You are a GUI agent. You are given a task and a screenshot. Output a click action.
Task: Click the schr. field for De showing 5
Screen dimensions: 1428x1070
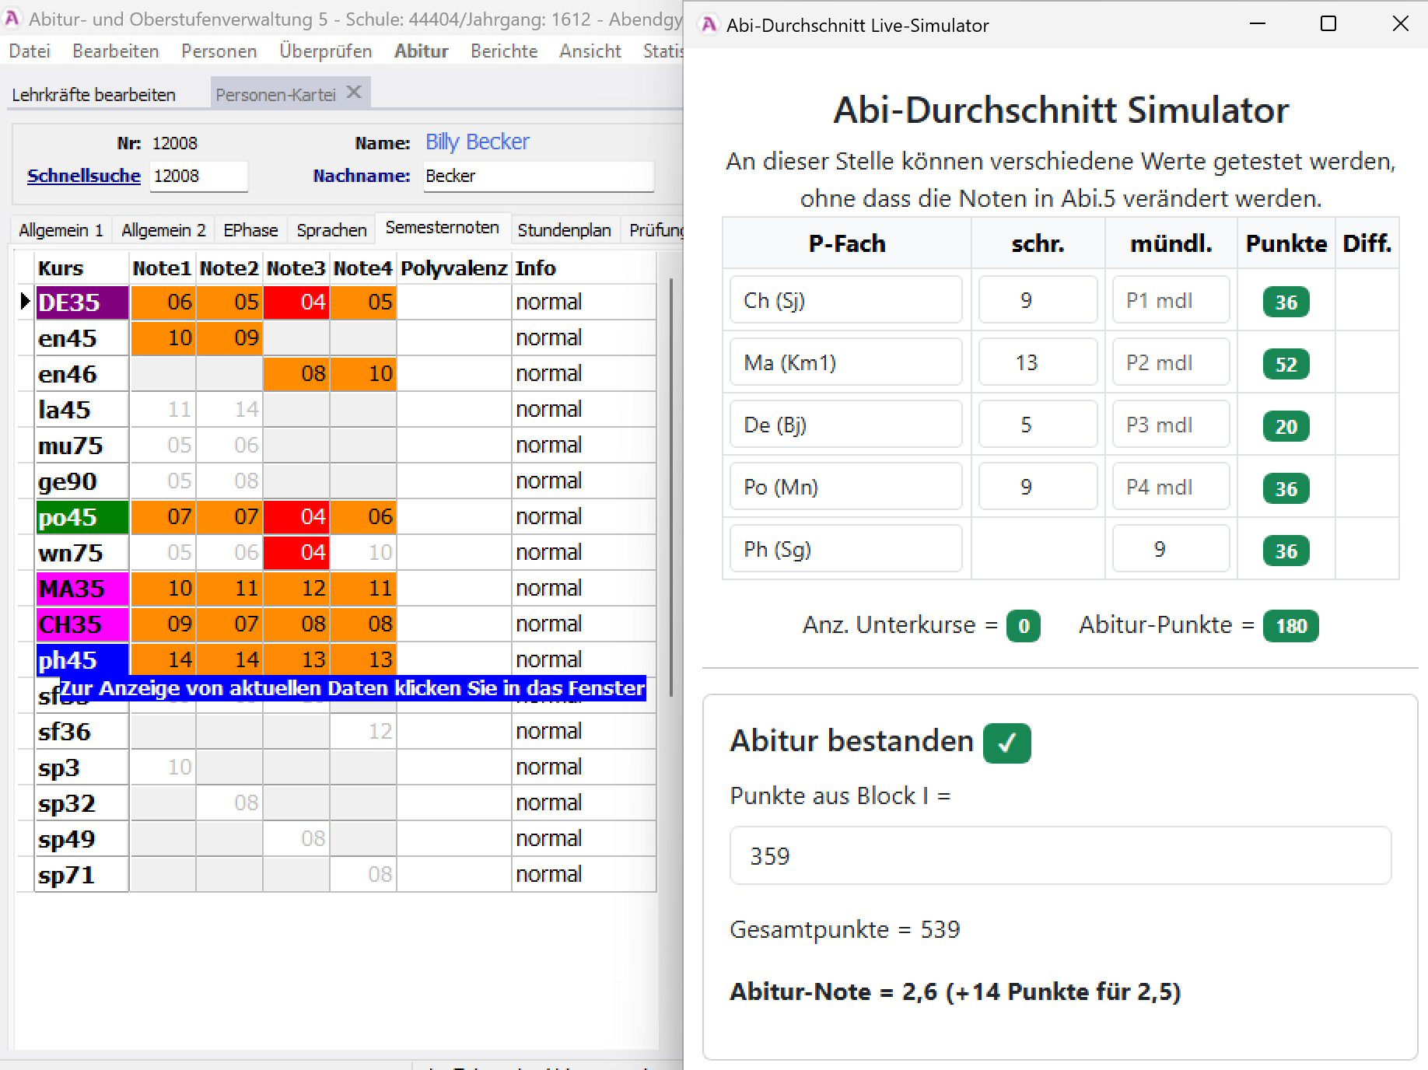(x=1038, y=425)
